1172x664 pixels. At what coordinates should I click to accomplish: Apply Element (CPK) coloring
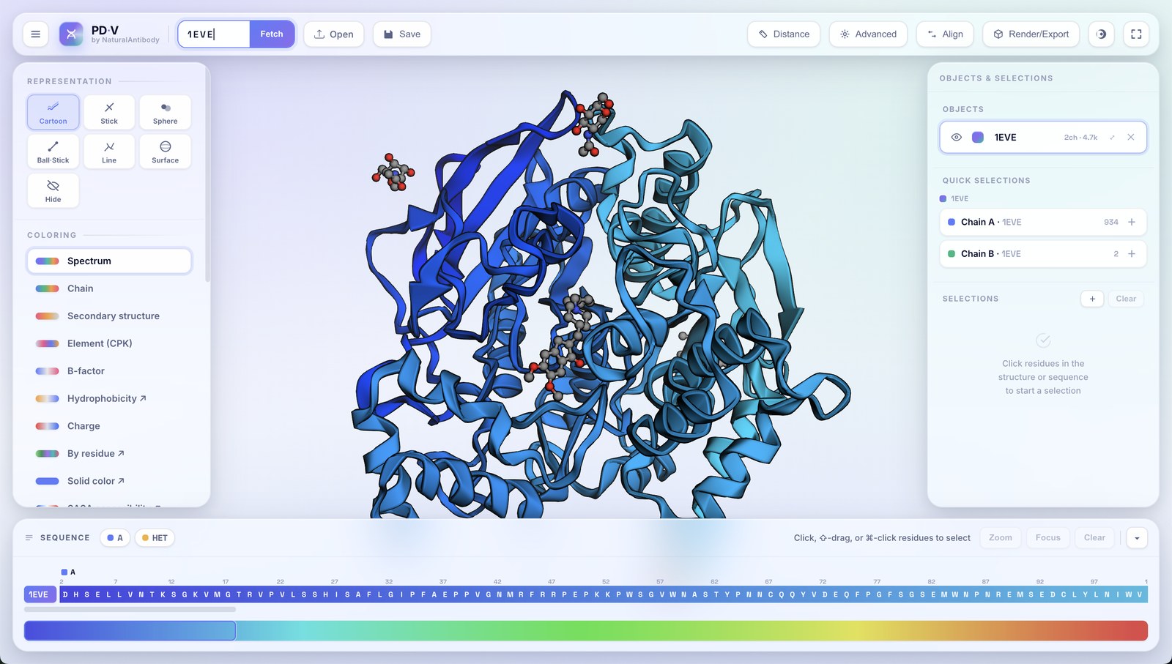(x=109, y=343)
